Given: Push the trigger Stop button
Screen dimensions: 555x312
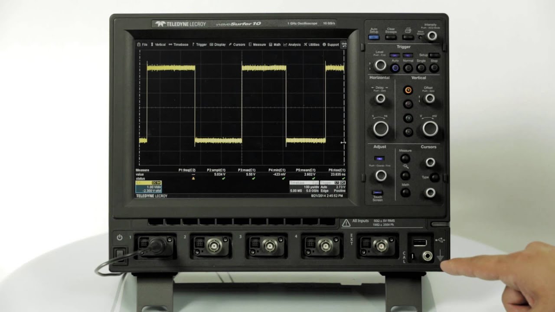Looking at the screenshot, I should click(x=434, y=68).
